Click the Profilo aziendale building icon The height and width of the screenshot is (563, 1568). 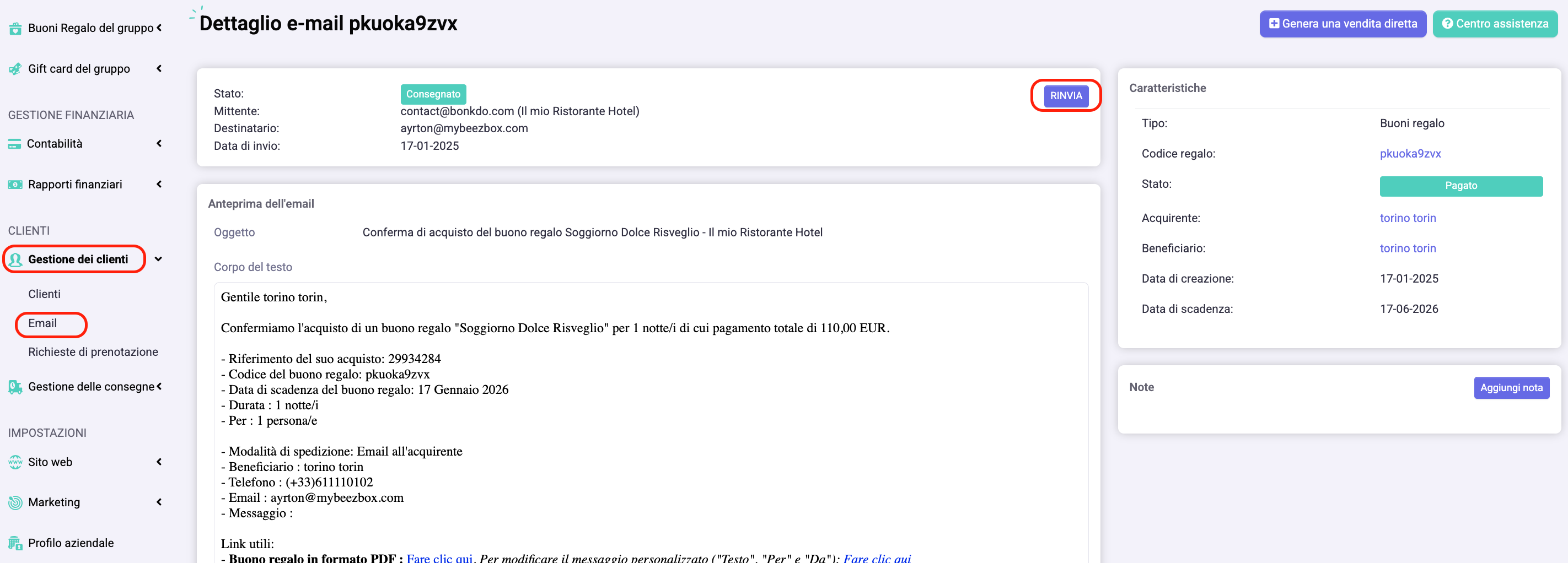click(x=15, y=543)
